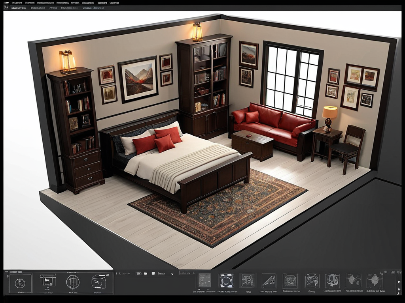Switch to the first underlined tab below menu bar
Viewport: 405px width, 303px height.
(19, 7)
